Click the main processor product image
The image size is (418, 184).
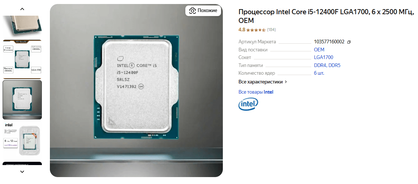click(136, 90)
